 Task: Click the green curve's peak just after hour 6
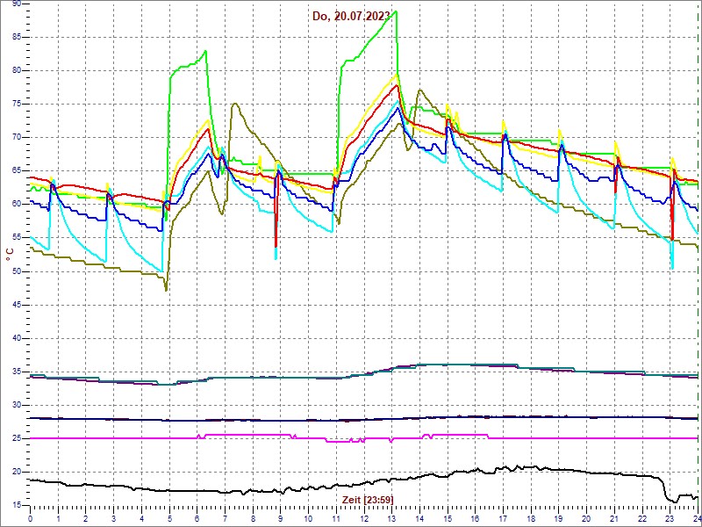click(x=205, y=51)
